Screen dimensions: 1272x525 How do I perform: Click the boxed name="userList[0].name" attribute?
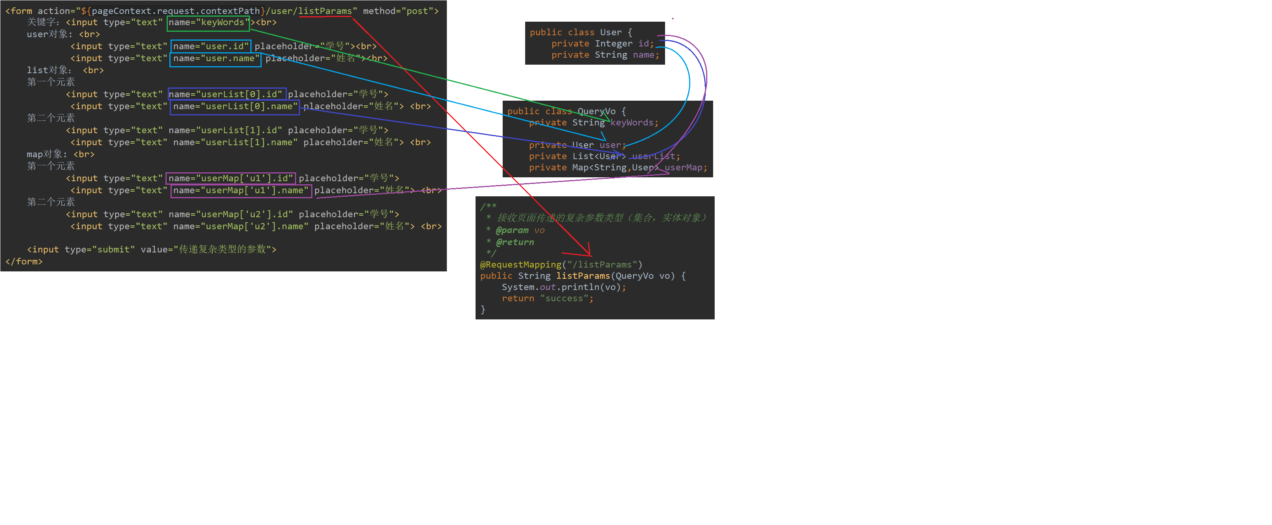[235, 106]
